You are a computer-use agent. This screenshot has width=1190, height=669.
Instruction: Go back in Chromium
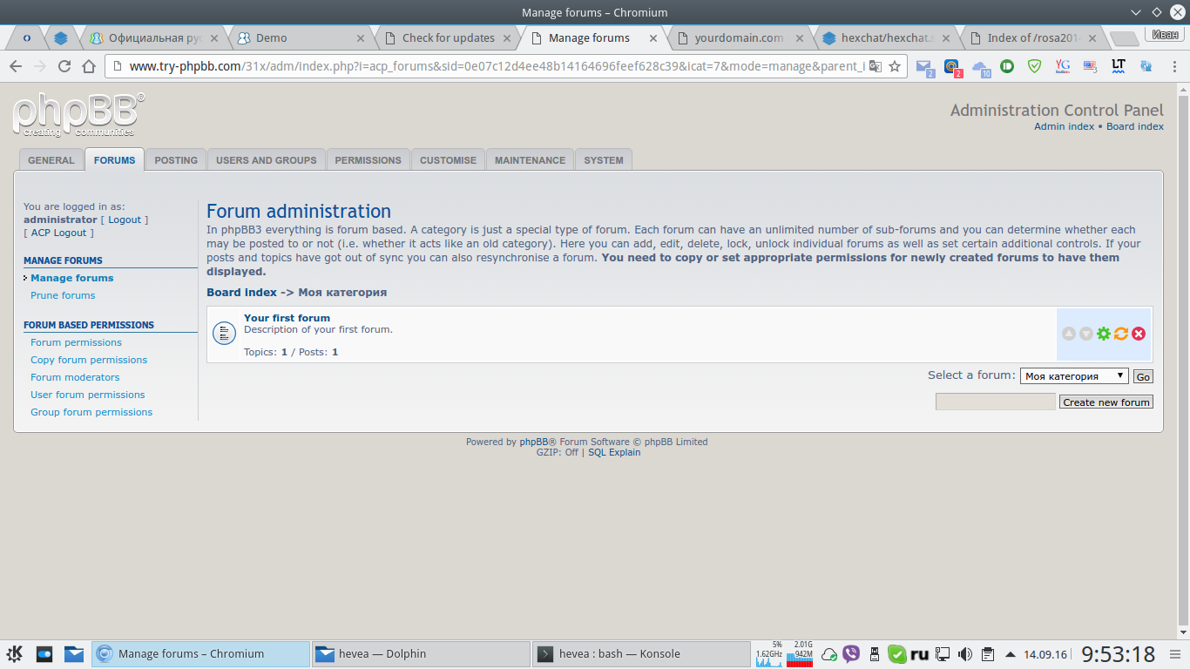[15, 66]
